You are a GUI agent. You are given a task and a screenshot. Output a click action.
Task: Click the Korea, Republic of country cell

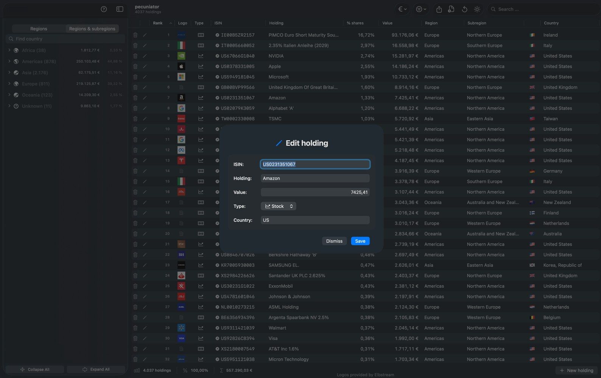click(562, 265)
